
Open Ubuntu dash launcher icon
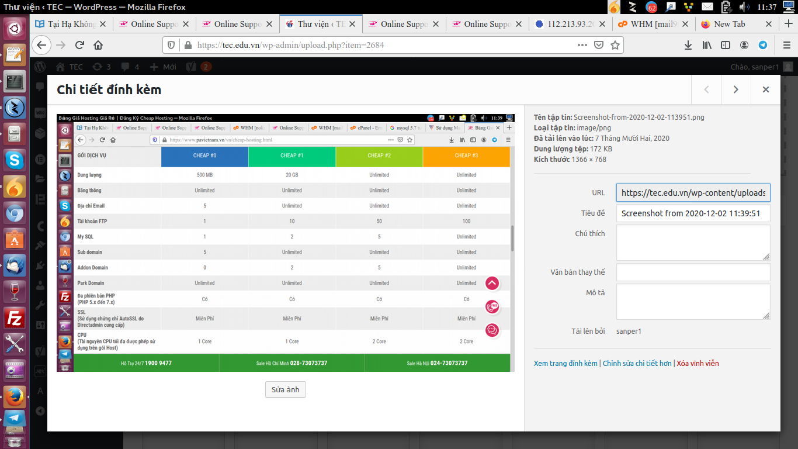coord(15,27)
